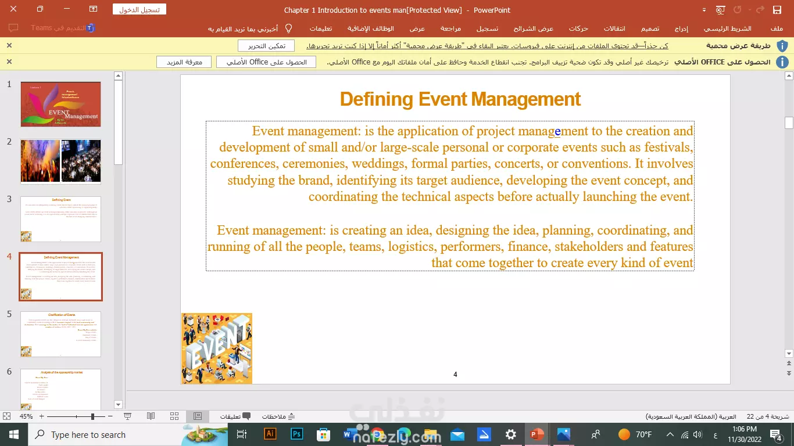Open the الوظائف الإضافية (Add-ins) tab
The height and width of the screenshot is (446, 794).
(x=371, y=28)
